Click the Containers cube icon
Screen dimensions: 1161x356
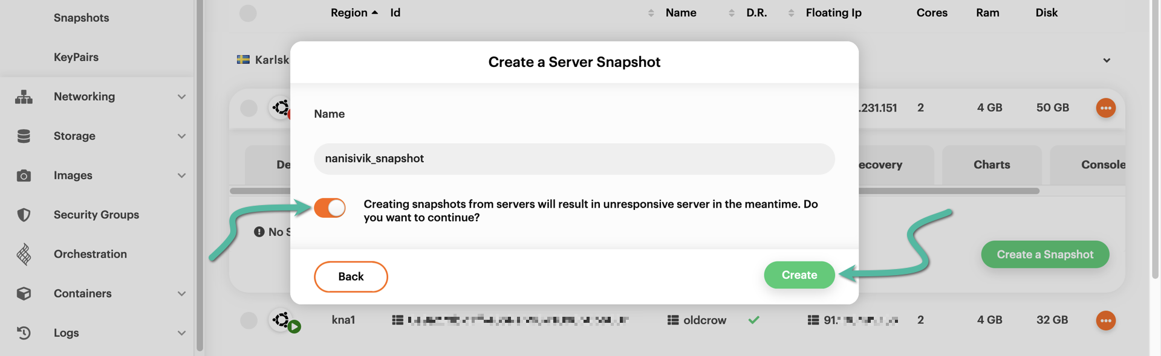coord(24,294)
